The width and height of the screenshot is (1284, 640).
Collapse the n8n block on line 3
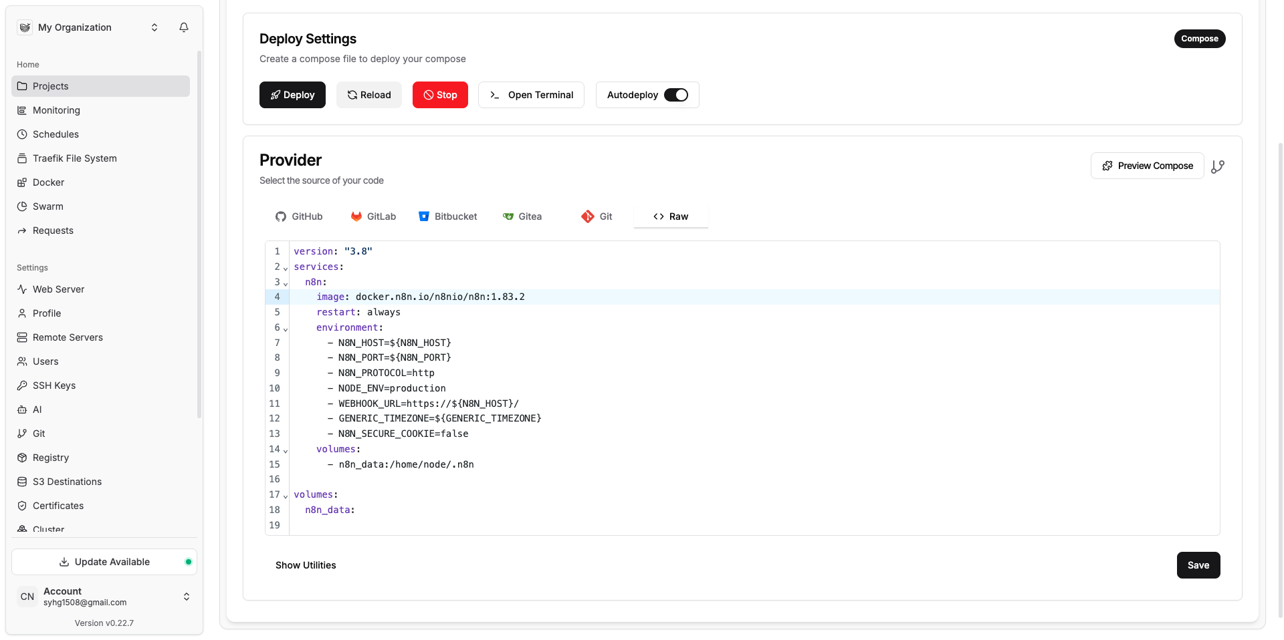[286, 283]
